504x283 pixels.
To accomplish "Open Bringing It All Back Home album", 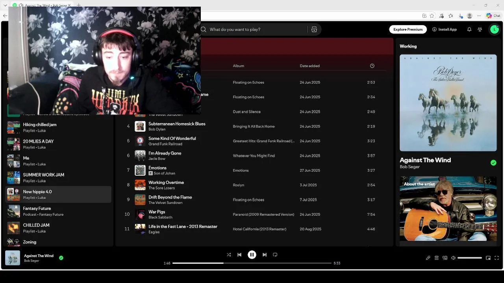I will pyautogui.click(x=254, y=127).
